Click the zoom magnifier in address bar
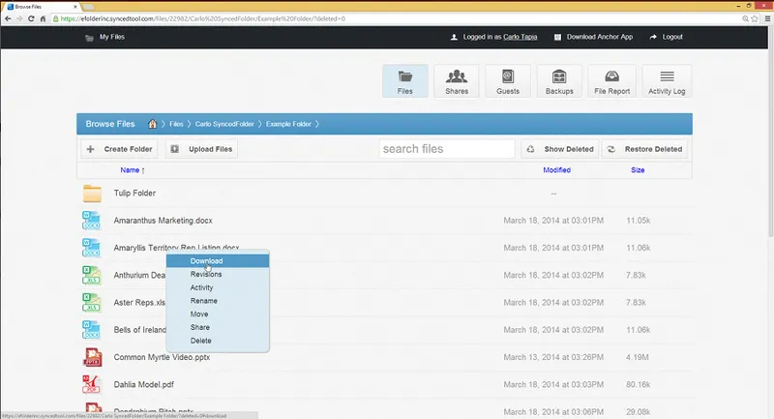Viewport: 774px width, 419px height. coord(745,18)
